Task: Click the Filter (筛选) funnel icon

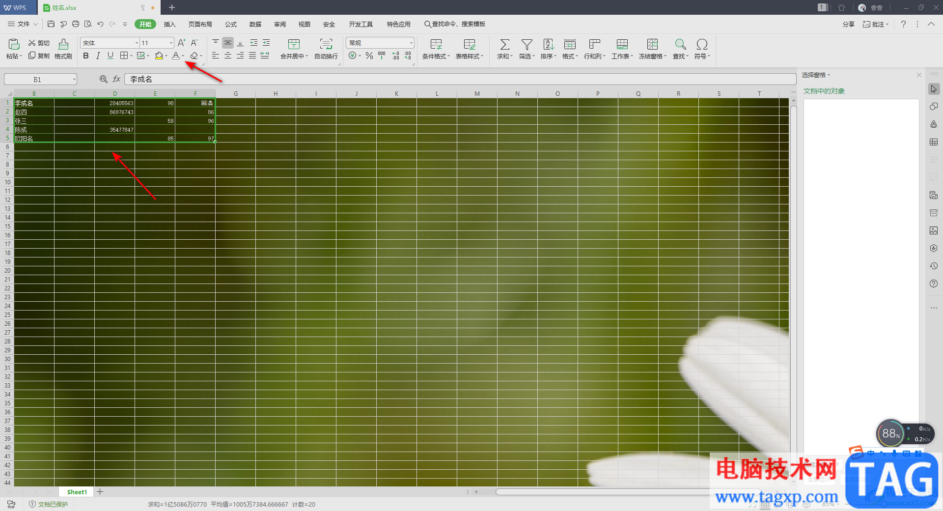Action: [x=527, y=45]
